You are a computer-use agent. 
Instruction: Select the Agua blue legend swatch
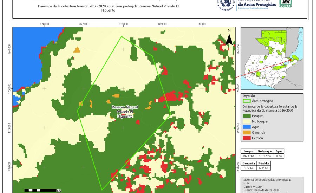point(247,127)
